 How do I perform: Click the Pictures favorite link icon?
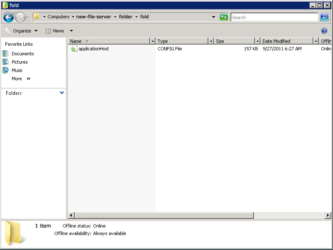click(x=5, y=62)
